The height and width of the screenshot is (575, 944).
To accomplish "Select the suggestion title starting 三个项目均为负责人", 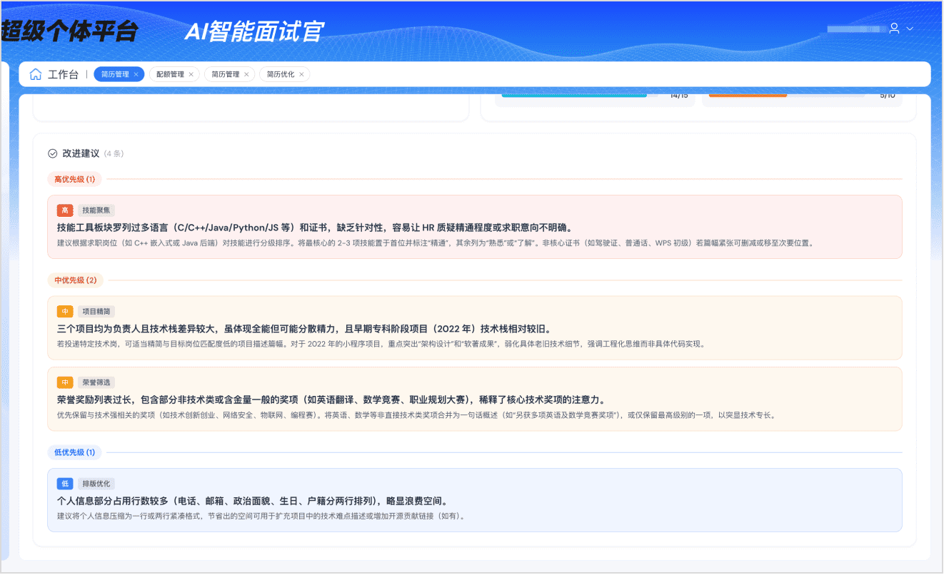I will (303, 329).
